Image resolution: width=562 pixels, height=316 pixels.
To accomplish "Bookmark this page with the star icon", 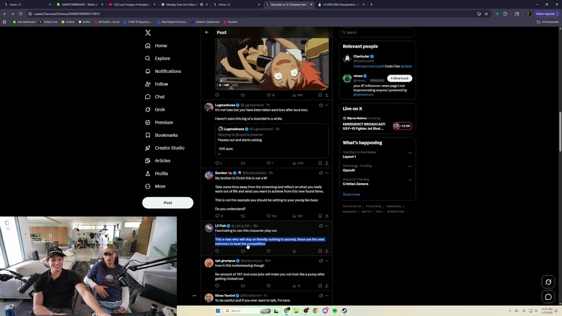I will click(486, 14).
